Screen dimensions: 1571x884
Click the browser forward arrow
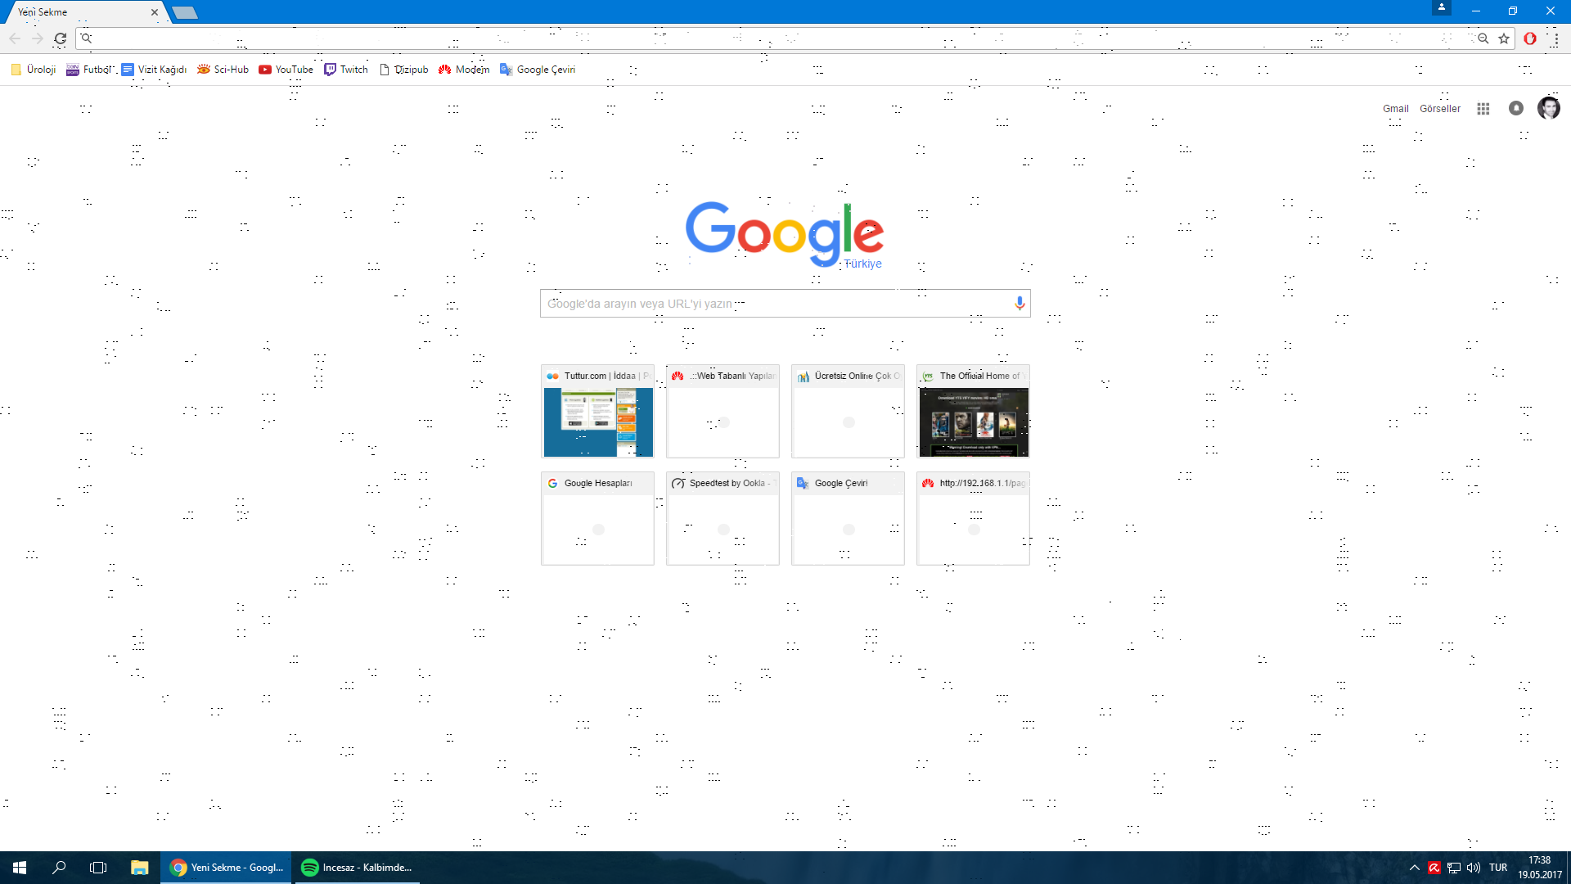click(x=38, y=38)
